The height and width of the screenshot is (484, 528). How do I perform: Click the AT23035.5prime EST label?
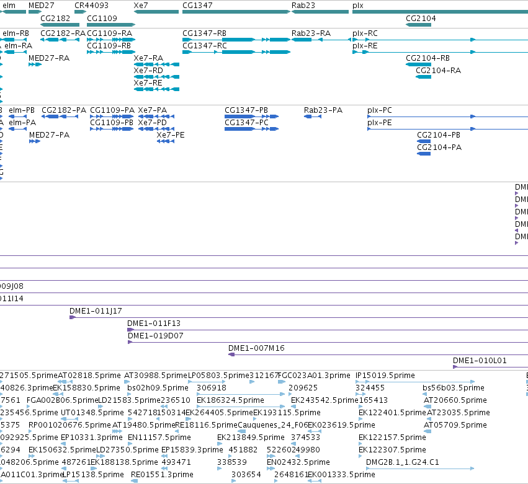(x=459, y=413)
